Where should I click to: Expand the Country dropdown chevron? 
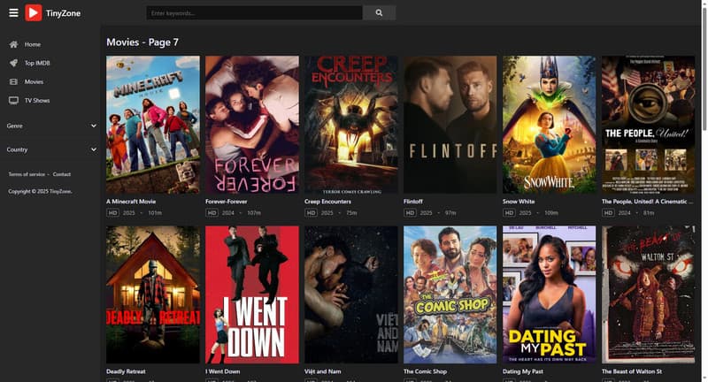[94, 149]
